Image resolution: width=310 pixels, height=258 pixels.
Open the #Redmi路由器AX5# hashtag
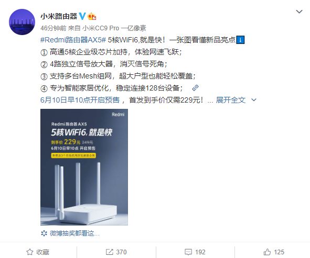(73, 40)
